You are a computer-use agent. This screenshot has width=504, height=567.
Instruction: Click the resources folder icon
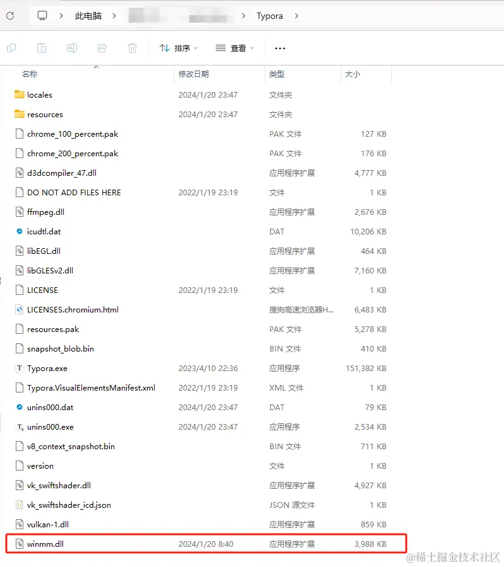[x=20, y=114]
